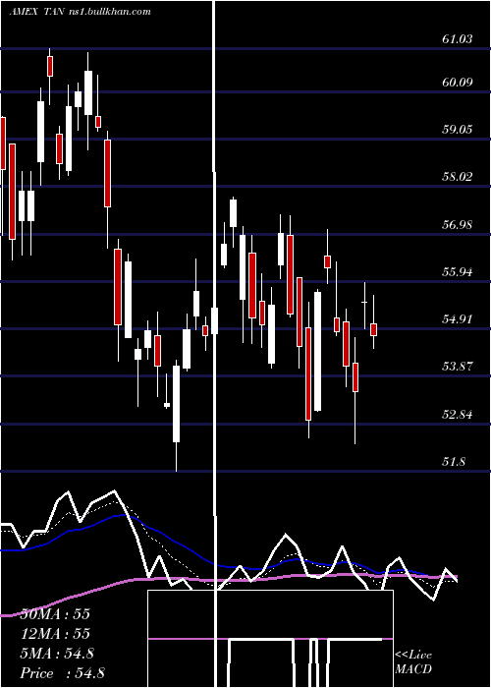The width and height of the screenshot is (491, 688).
Task: Click the Price : 54.8 readout
Action: (62, 673)
